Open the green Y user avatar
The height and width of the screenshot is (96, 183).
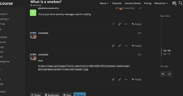click(x=33, y=13)
